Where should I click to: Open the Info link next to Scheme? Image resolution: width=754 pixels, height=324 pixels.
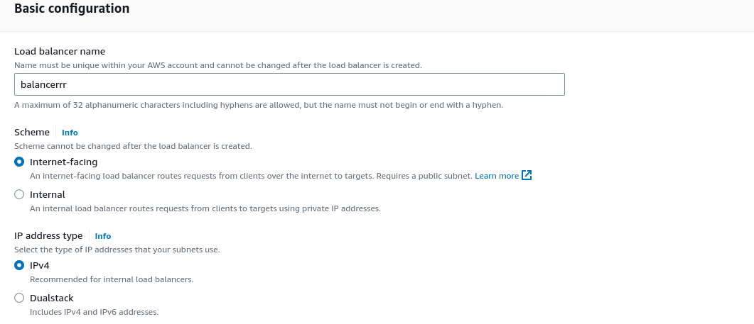(70, 133)
